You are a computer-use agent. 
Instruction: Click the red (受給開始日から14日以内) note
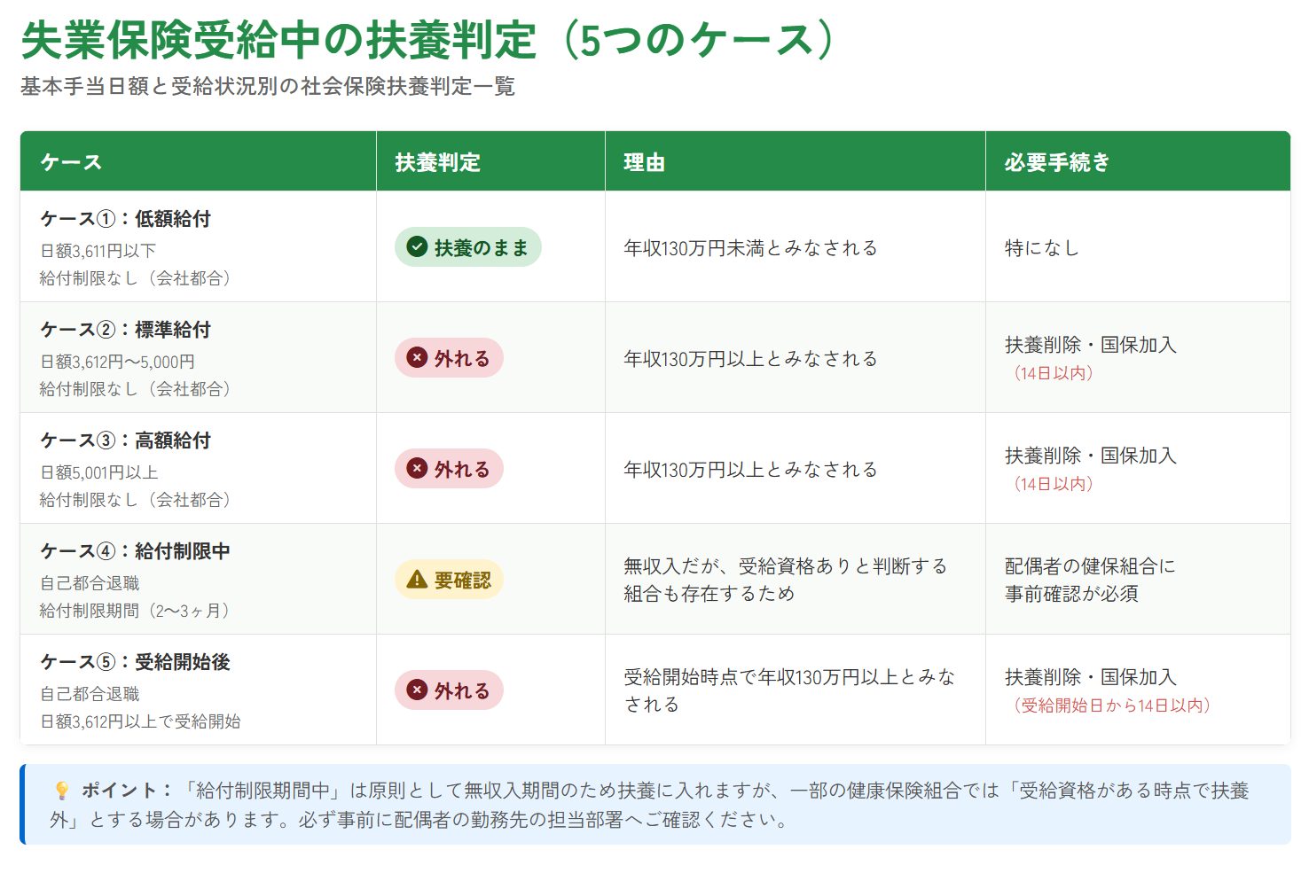click(1112, 705)
